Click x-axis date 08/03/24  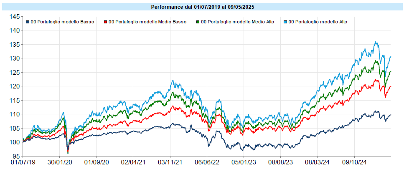[318, 162]
